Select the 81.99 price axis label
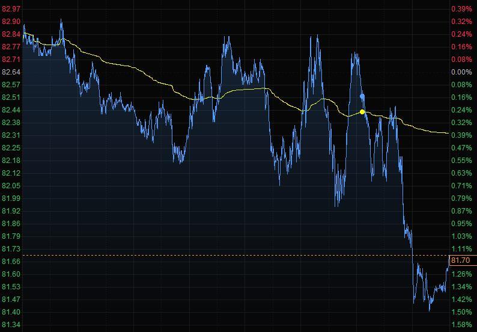Viewport: 477px width, 332px height. (x=11, y=198)
